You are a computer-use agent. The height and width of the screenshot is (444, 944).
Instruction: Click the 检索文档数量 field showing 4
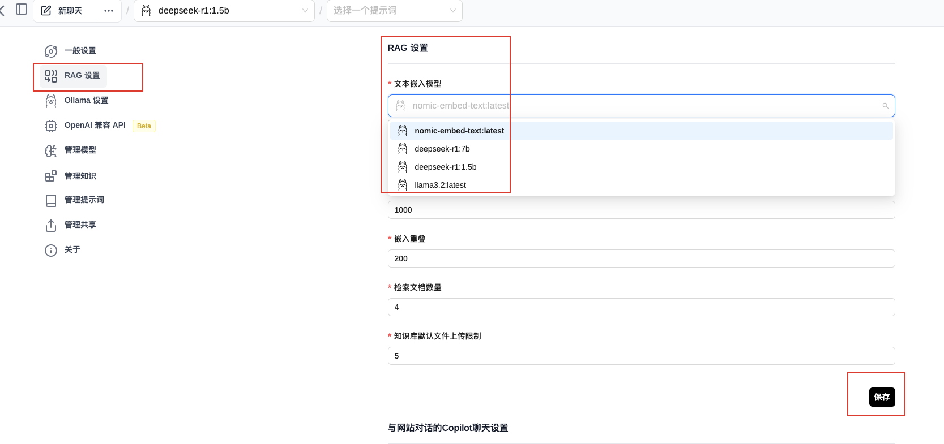click(641, 307)
